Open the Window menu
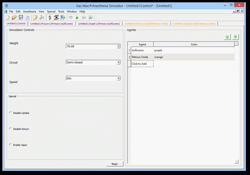The height and width of the screenshot is (175, 250). tap(72, 12)
